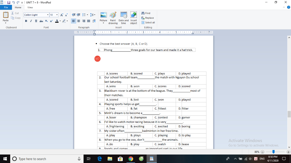Click Select all

(x=148, y=23)
